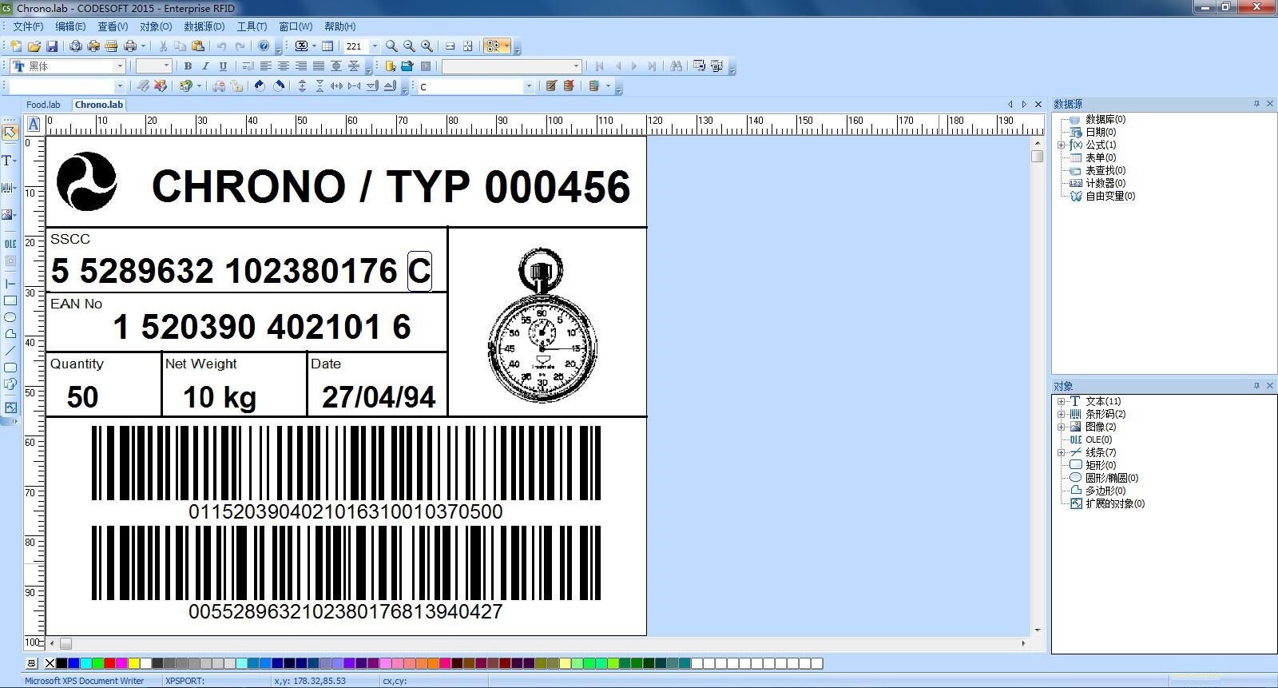Toggle Underline formatting
The image size is (1278, 688).
223,66
